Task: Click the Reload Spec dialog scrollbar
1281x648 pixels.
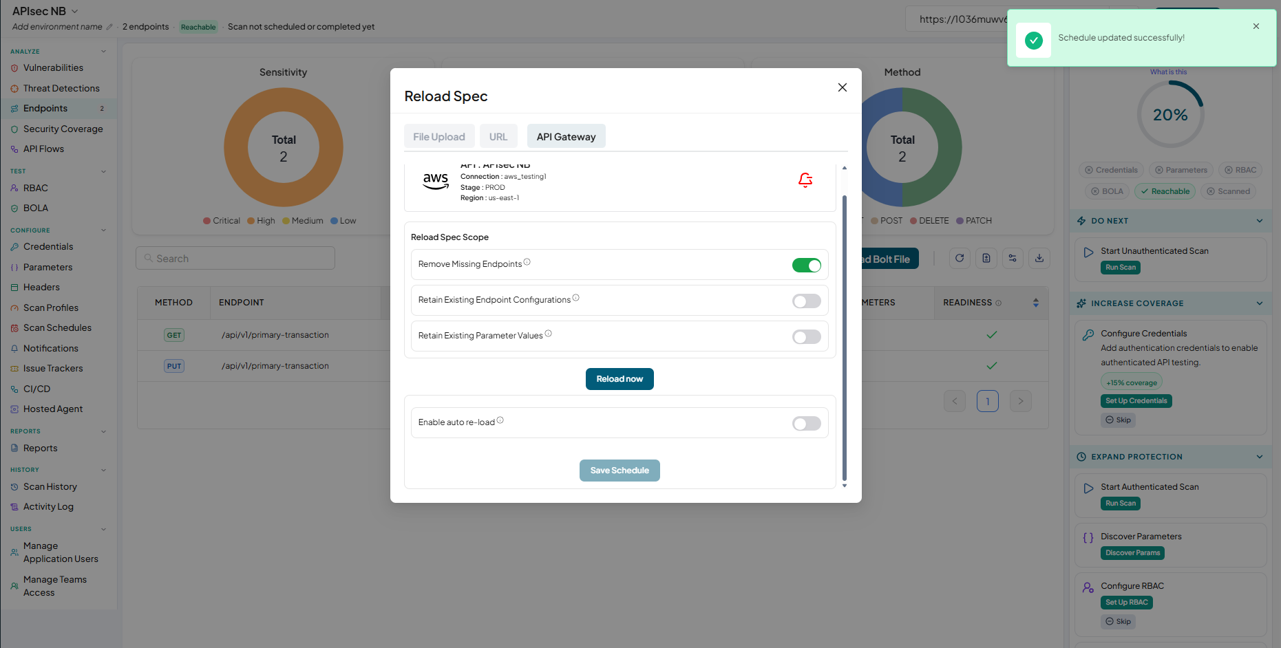Action: [x=845, y=337]
